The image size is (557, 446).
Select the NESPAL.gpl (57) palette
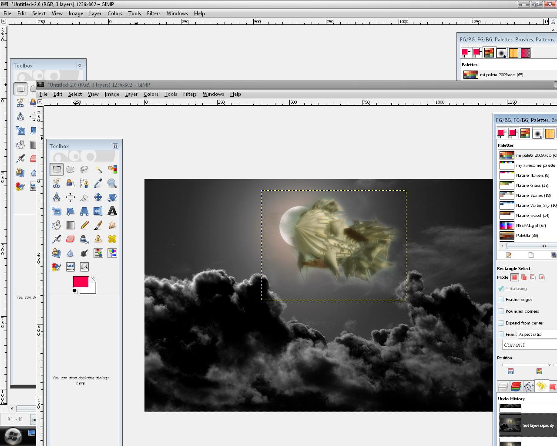click(528, 226)
